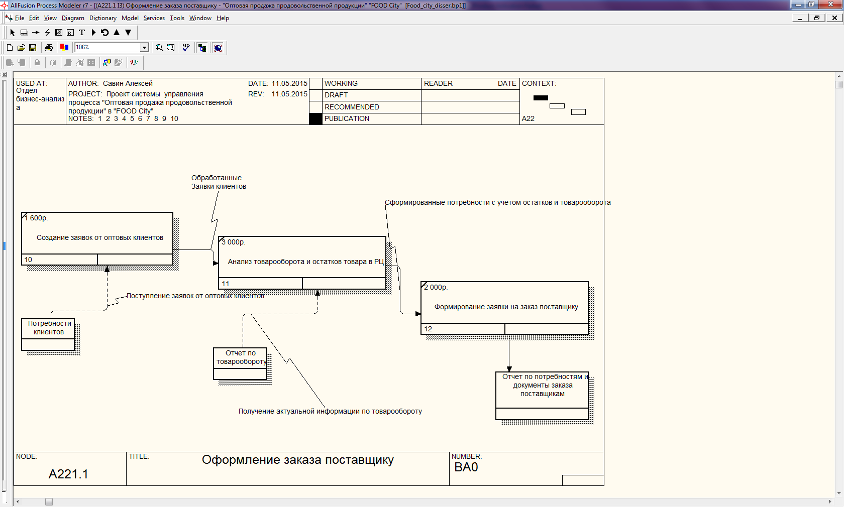Viewport: 844px width, 507px height.
Task: Select the Text block tool
Action: pos(82,33)
